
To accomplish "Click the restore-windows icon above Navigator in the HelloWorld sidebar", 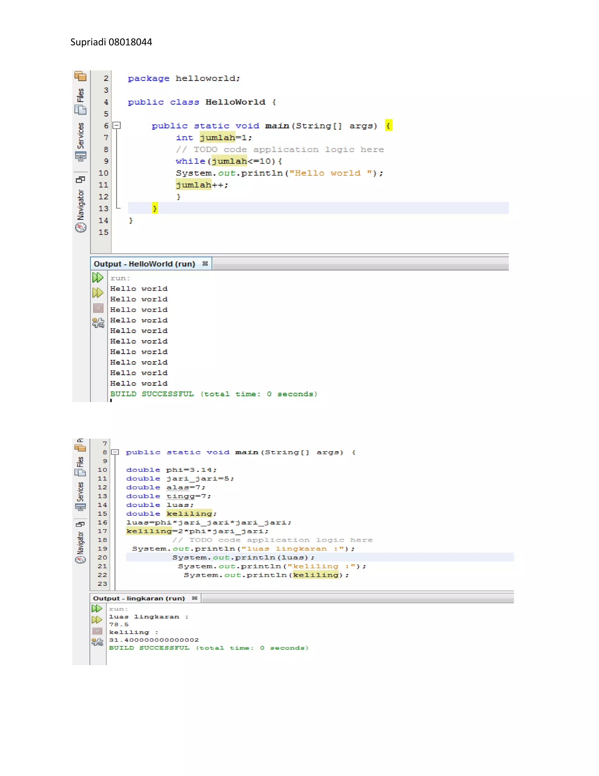I will tap(80, 180).
